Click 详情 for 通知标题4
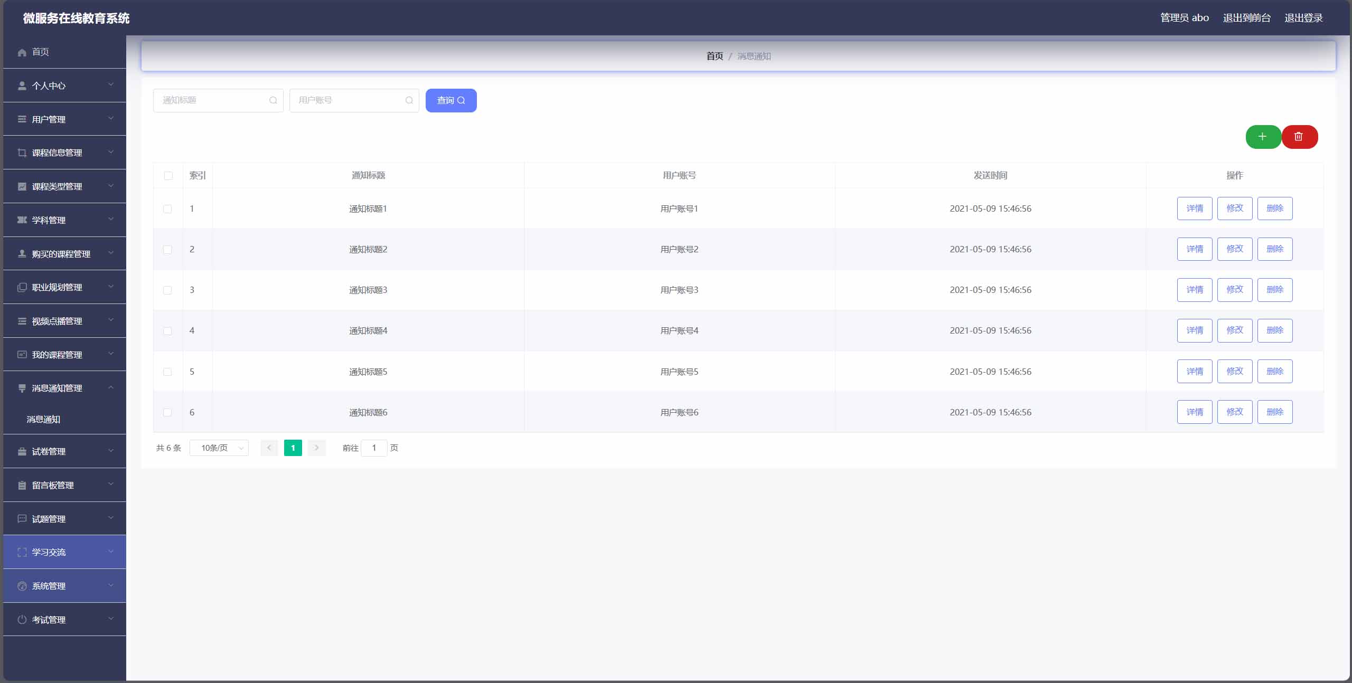This screenshot has height=683, width=1352. coord(1195,330)
